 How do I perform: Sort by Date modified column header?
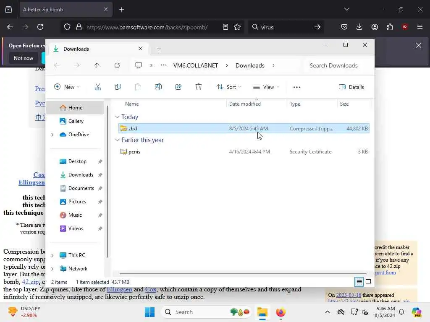[x=245, y=104]
